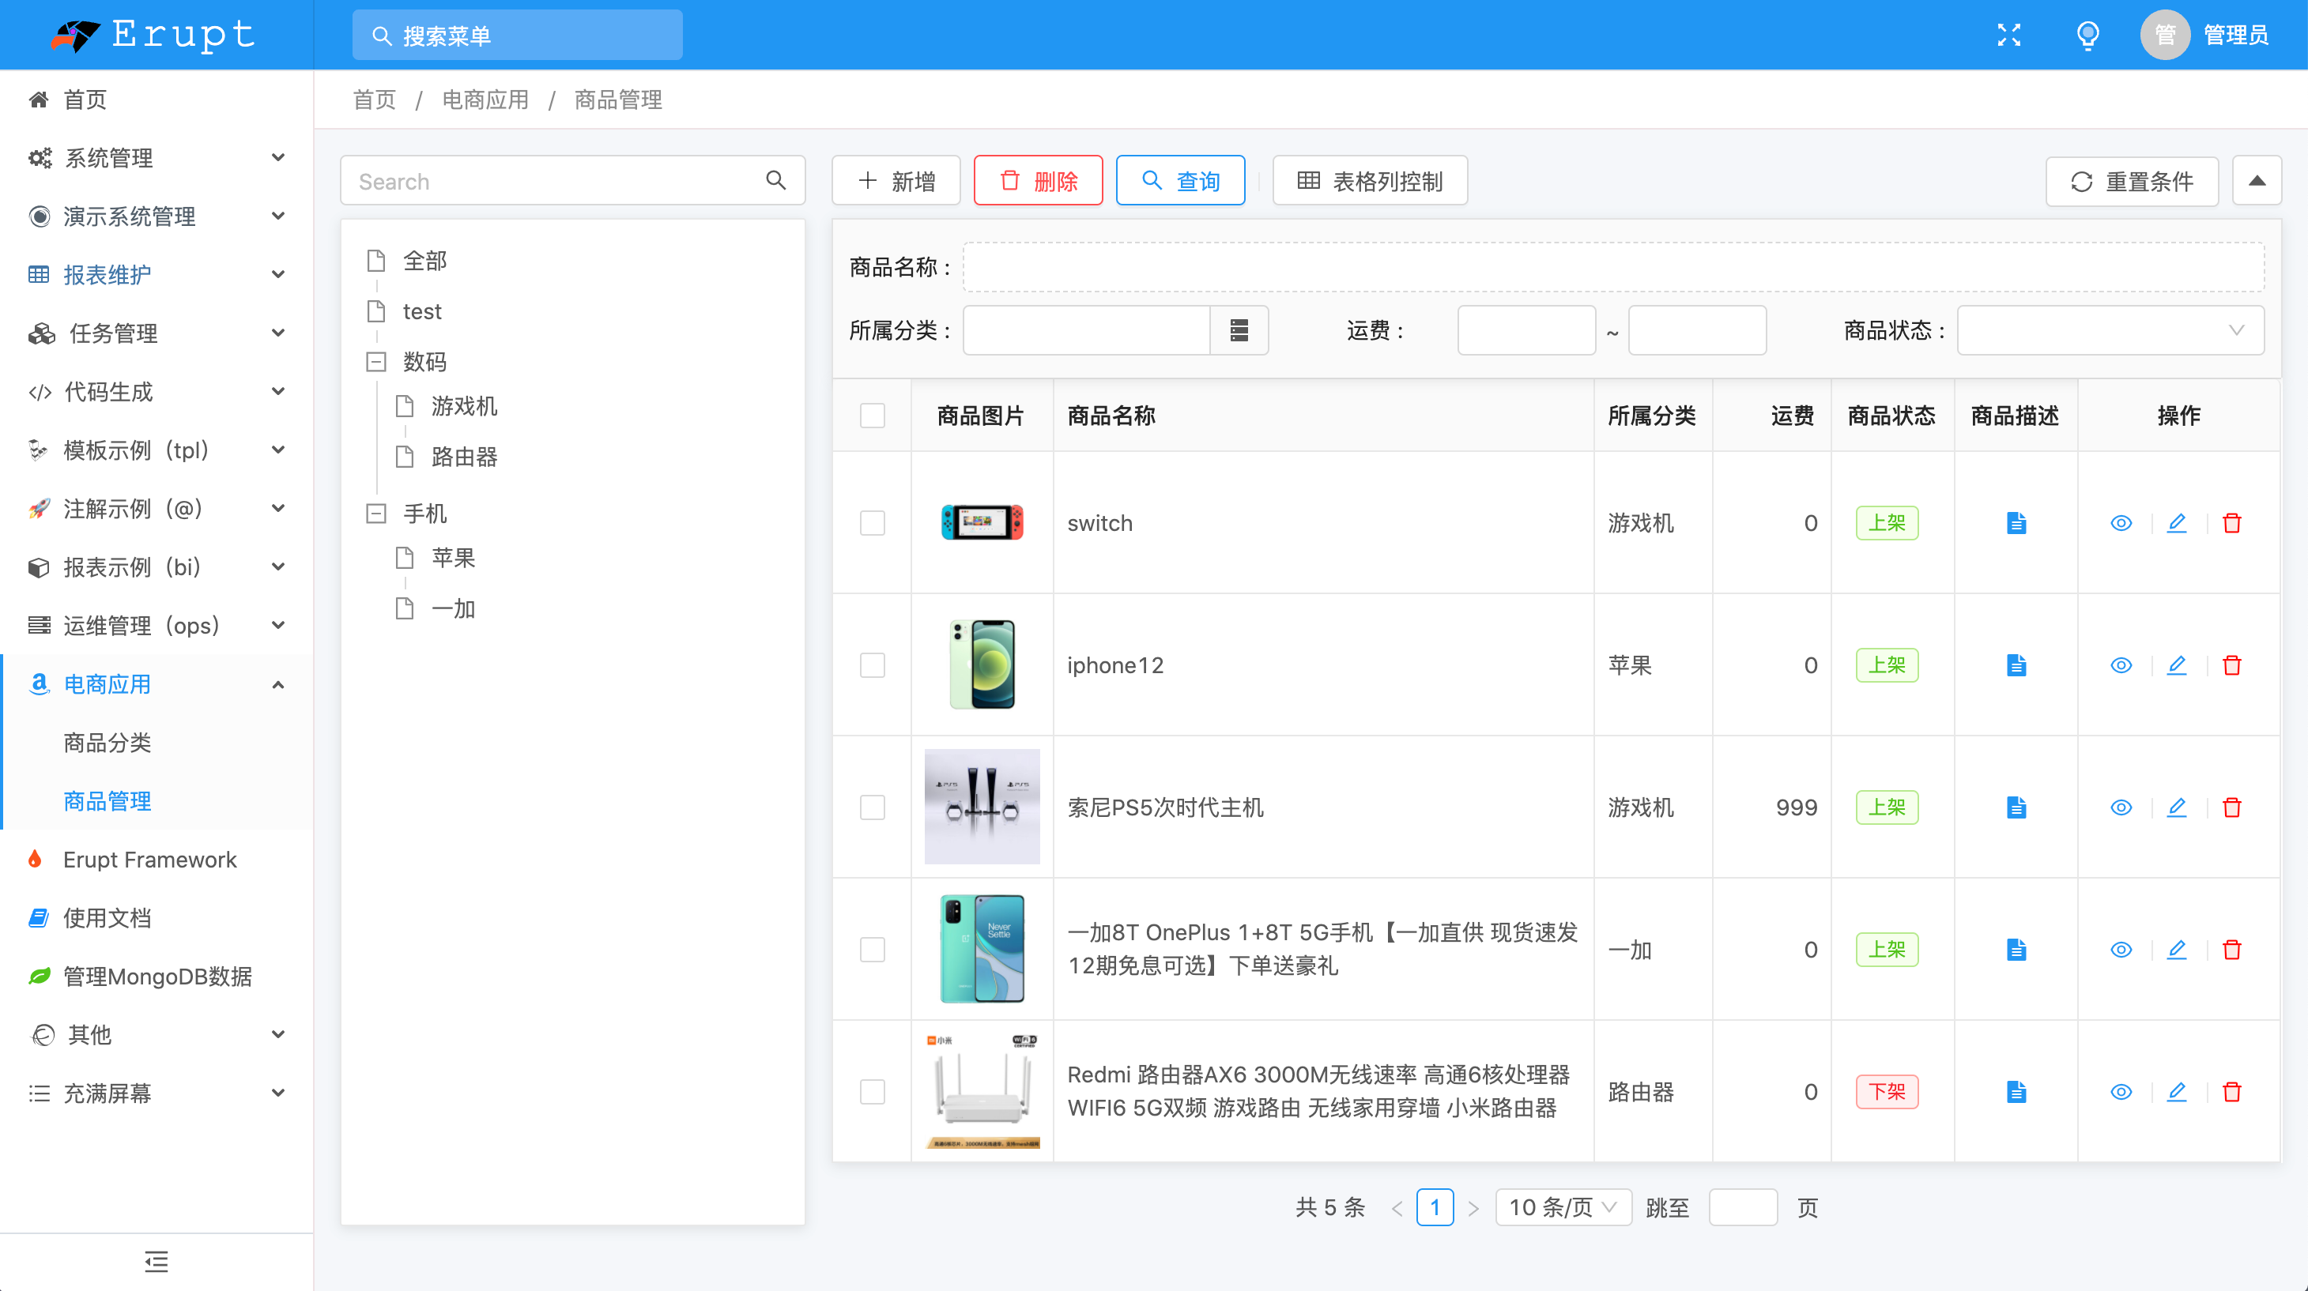Image resolution: width=2308 pixels, height=1291 pixels.
Task: Click the 商品名称 filter input field
Action: pos(1612,267)
